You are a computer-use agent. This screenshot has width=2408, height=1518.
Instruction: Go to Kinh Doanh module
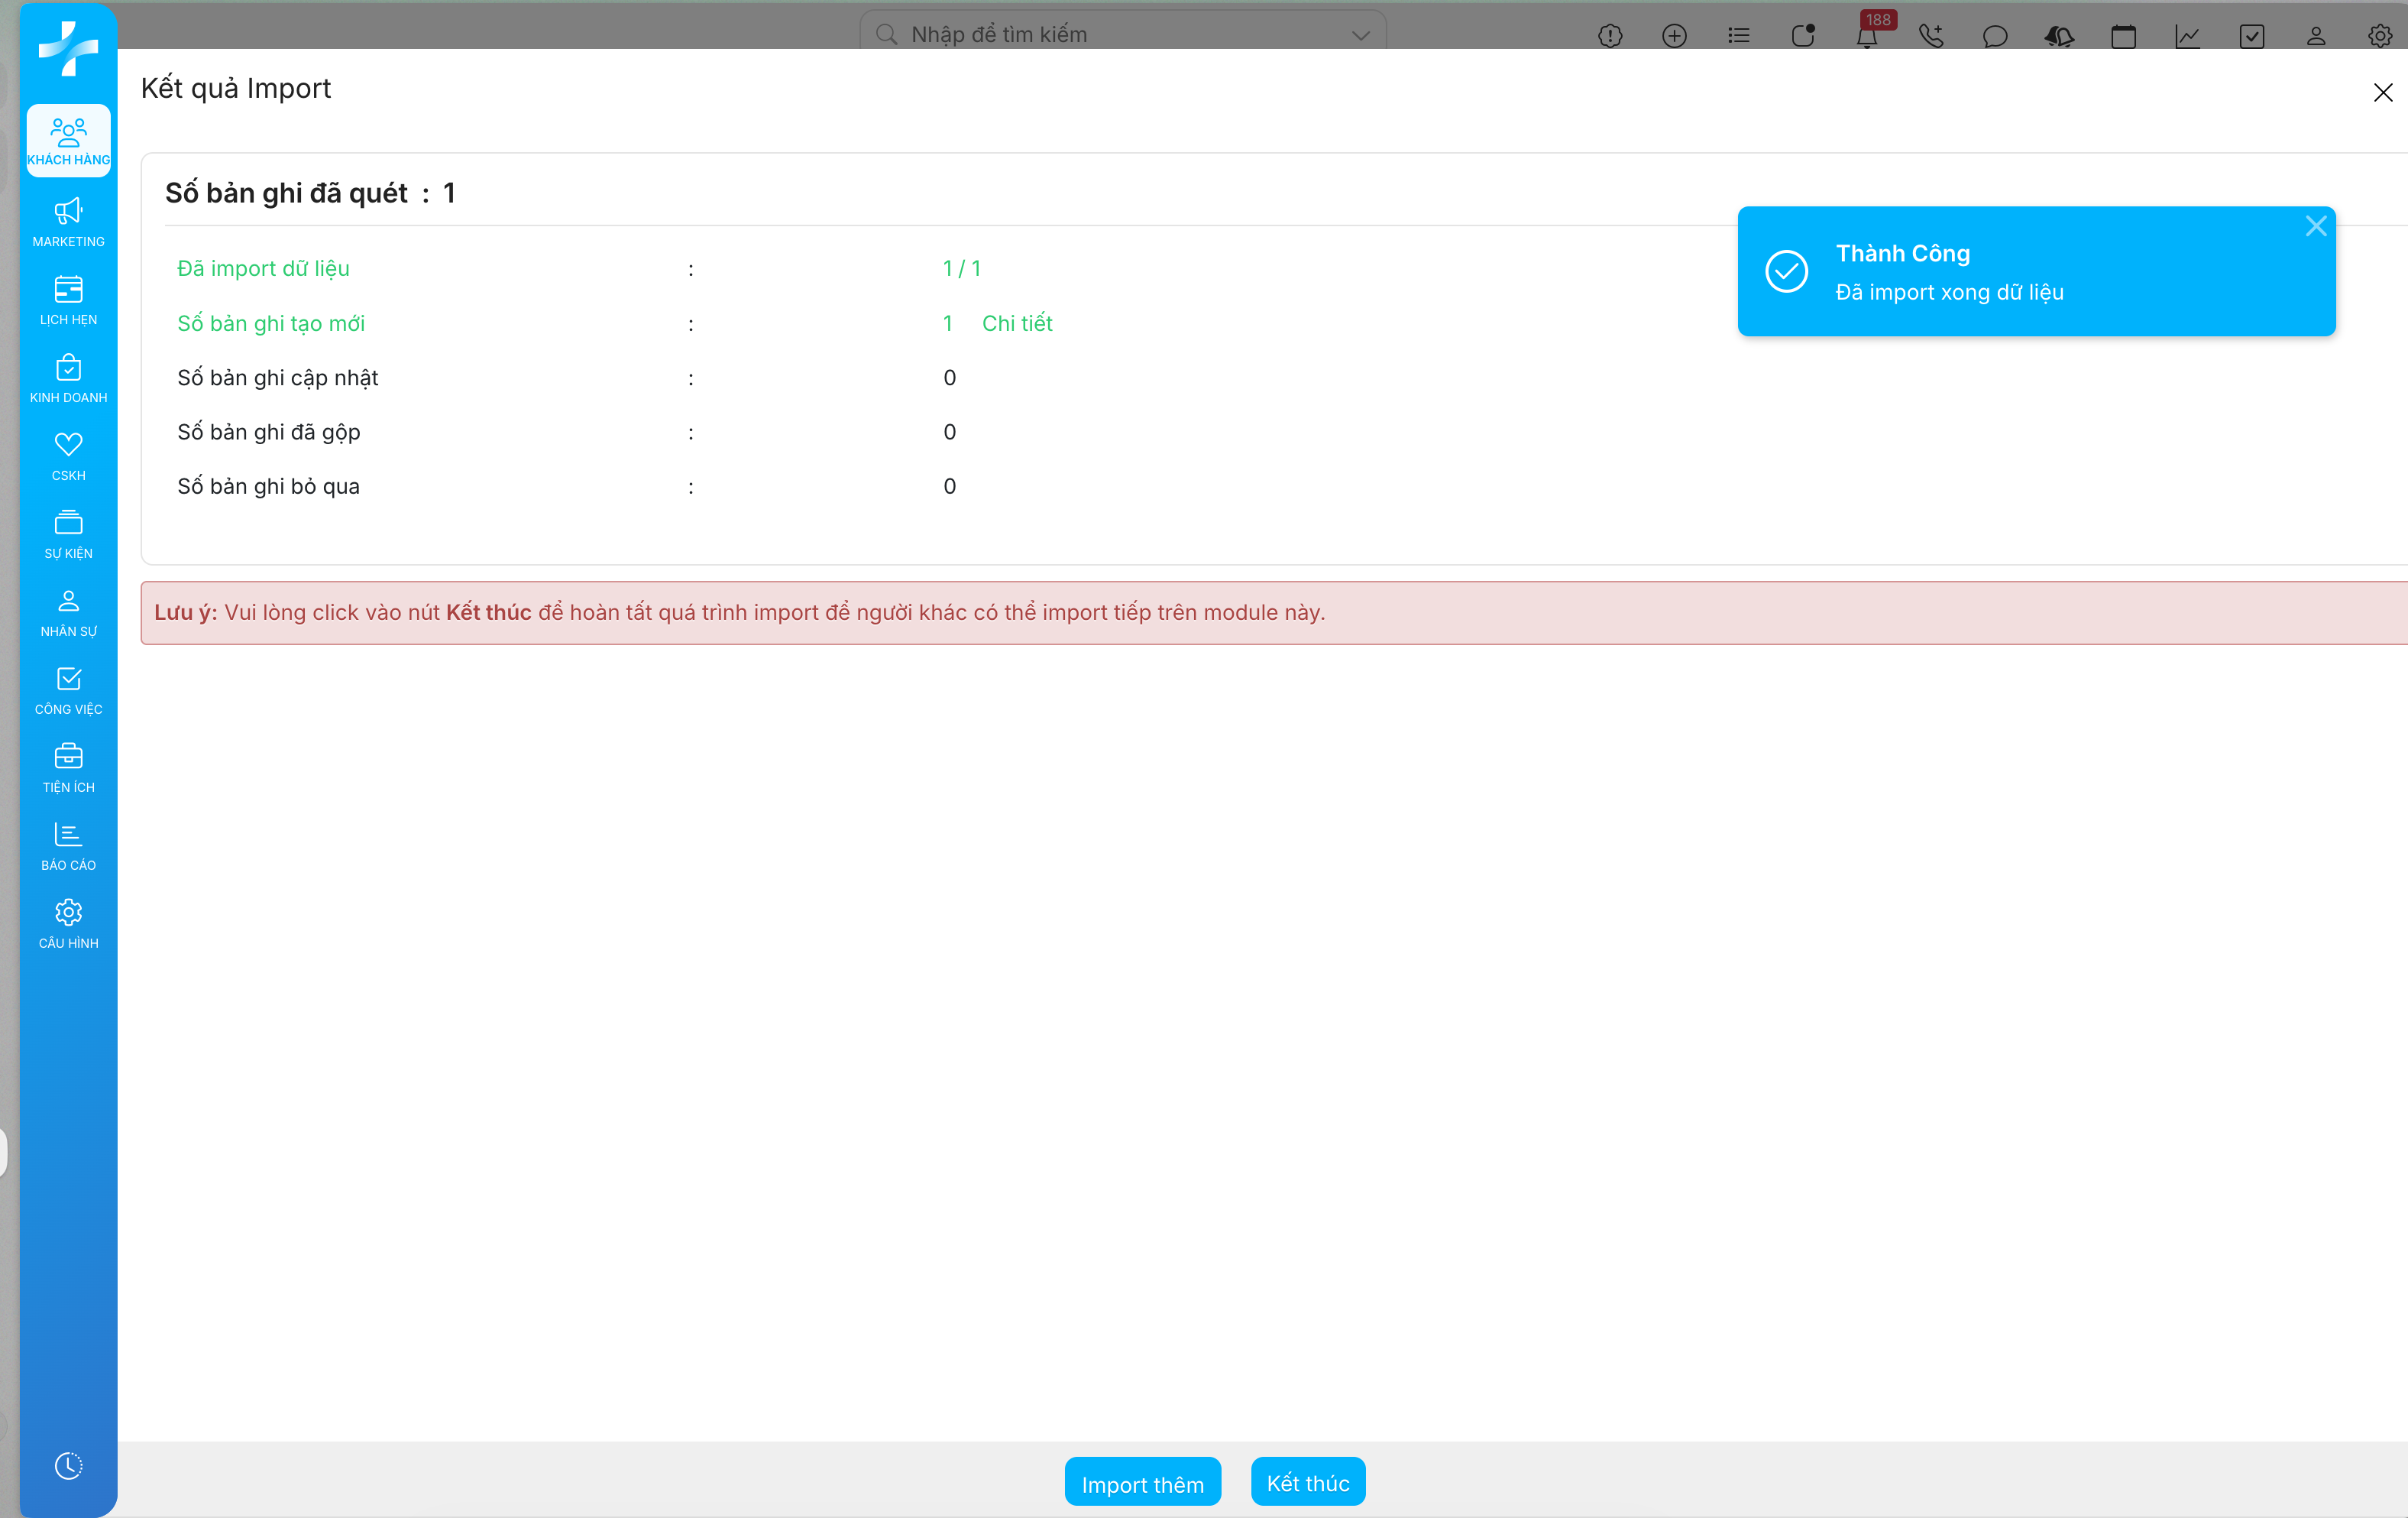click(68, 378)
